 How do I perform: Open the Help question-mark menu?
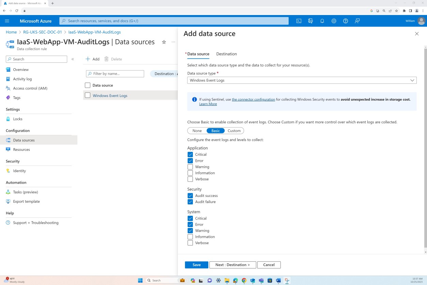tap(345, 21)
